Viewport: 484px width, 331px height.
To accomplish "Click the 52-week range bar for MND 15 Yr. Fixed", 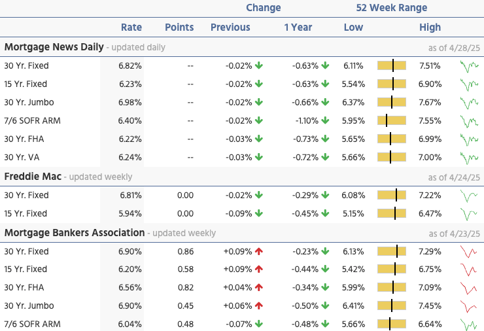I will [x=392, y=84].
